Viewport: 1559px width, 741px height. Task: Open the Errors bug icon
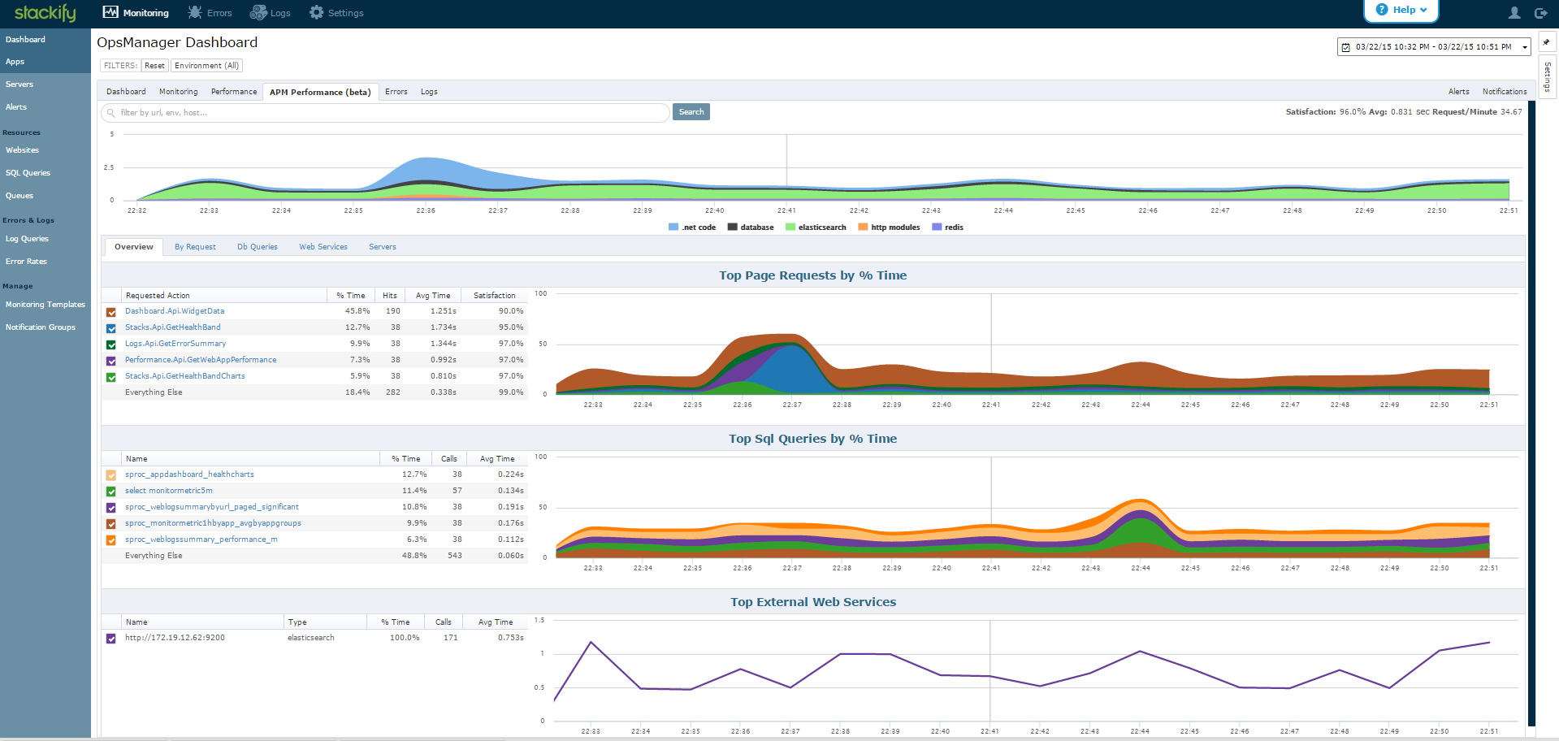point(195,12)
